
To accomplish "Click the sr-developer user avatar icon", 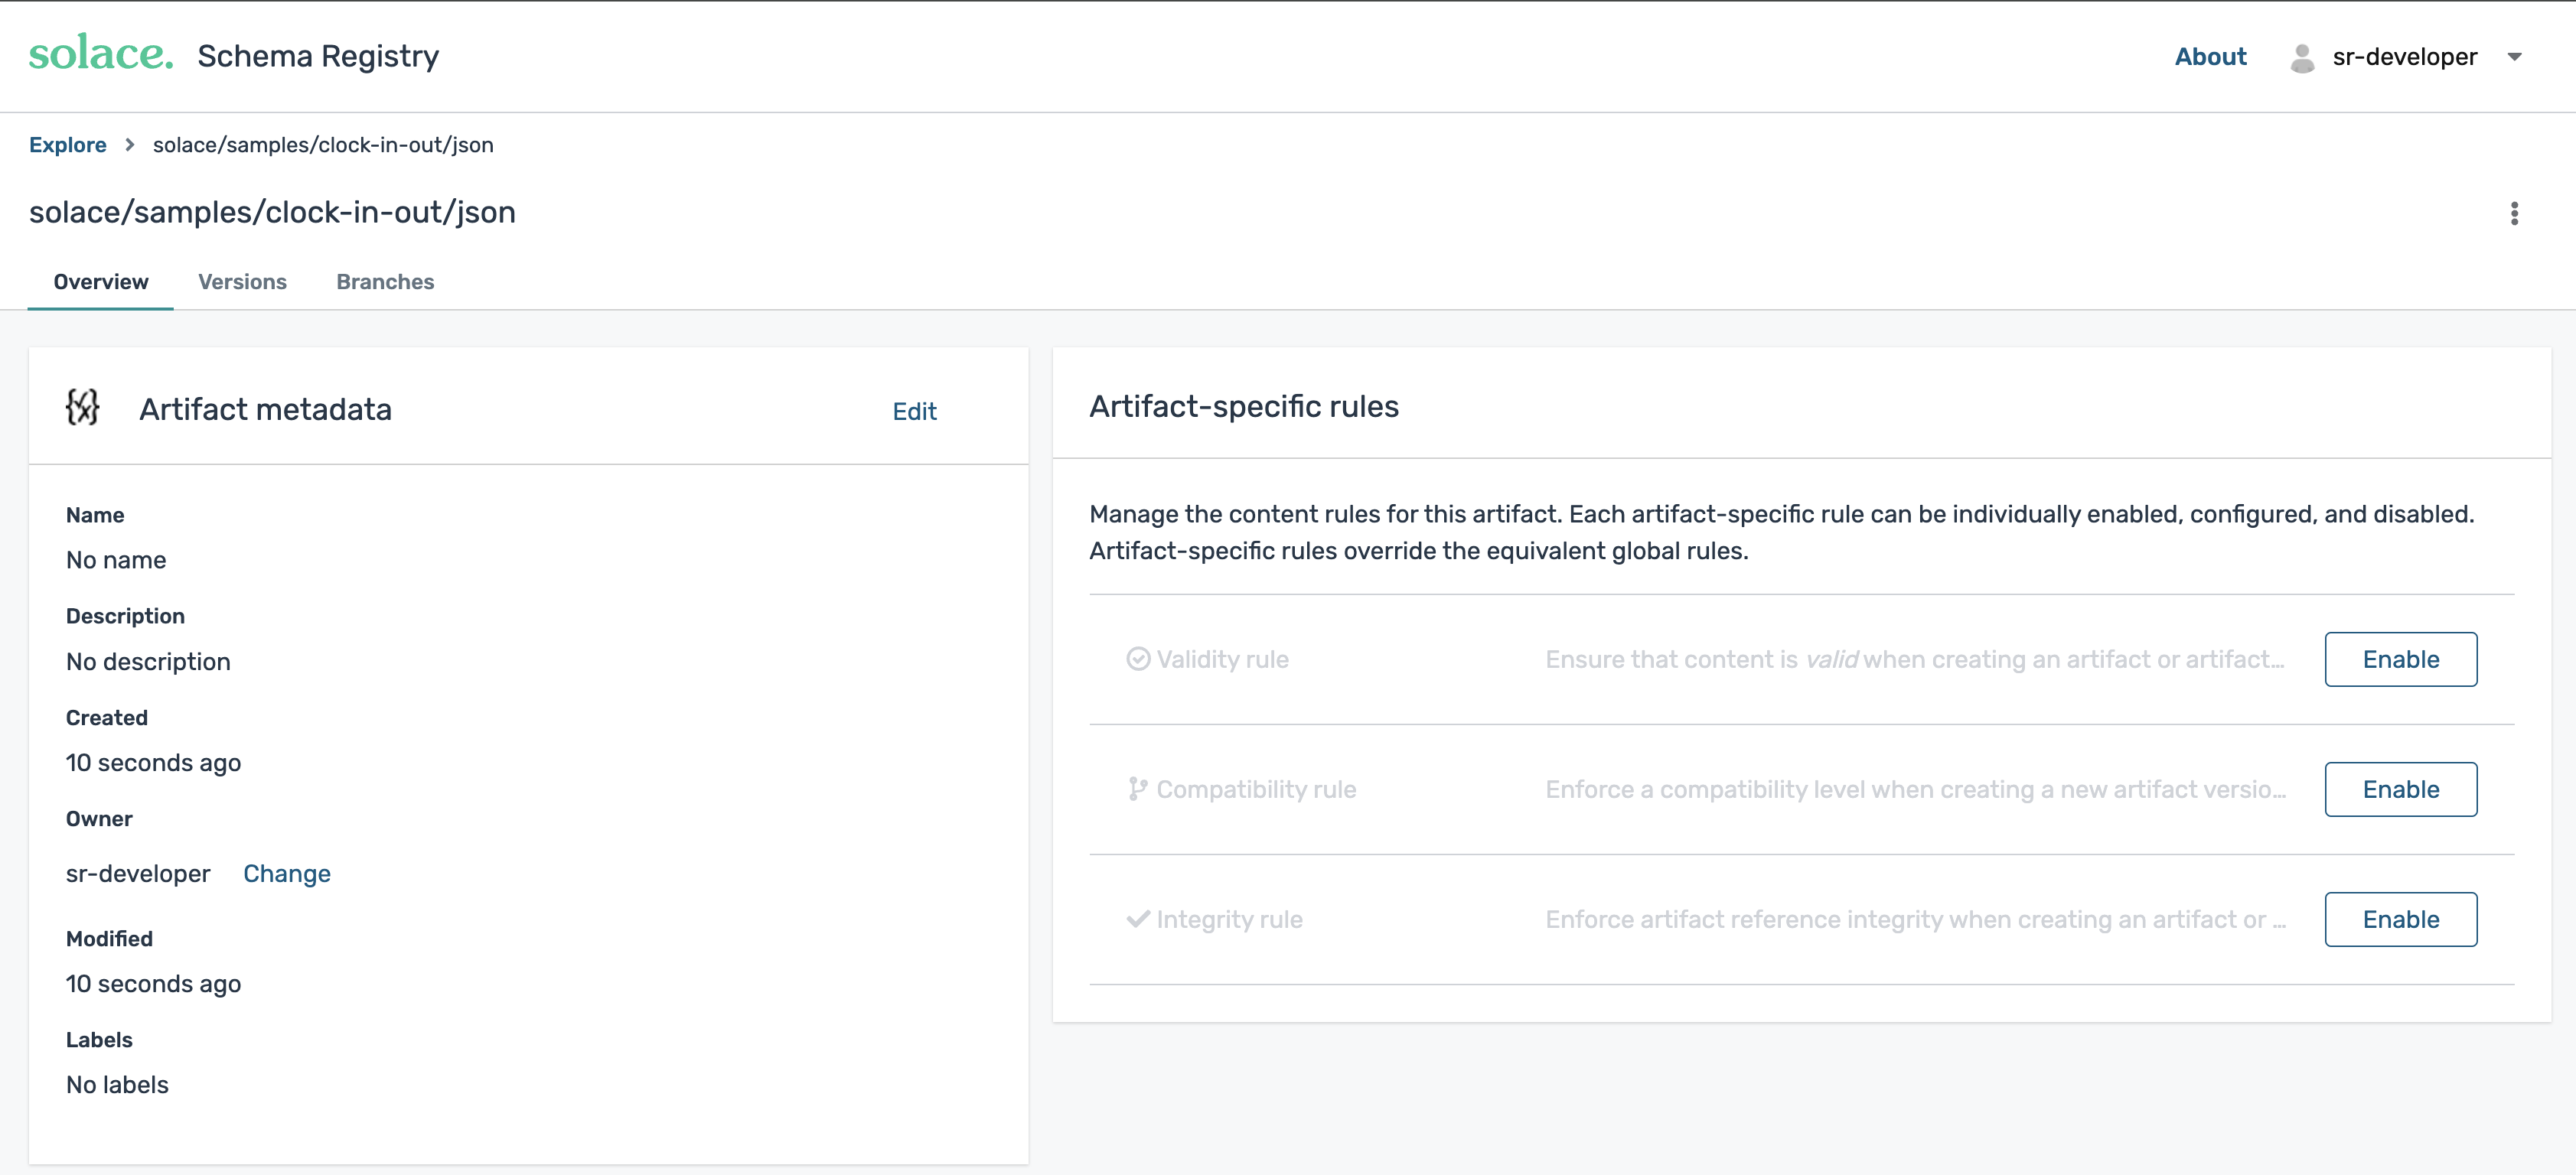I will [x=2301, y=58].
